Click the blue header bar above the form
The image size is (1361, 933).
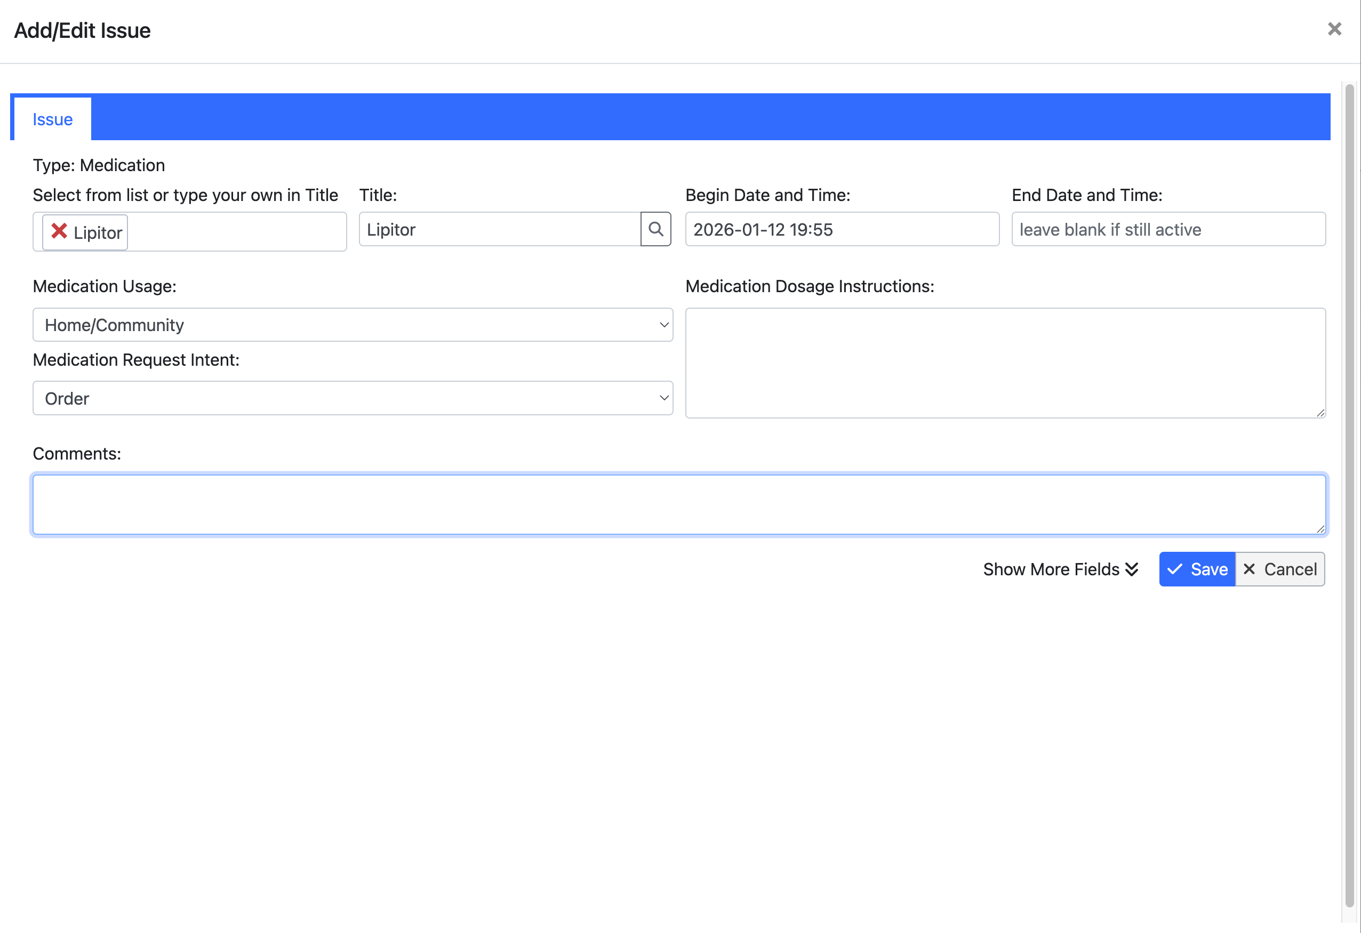703,116
